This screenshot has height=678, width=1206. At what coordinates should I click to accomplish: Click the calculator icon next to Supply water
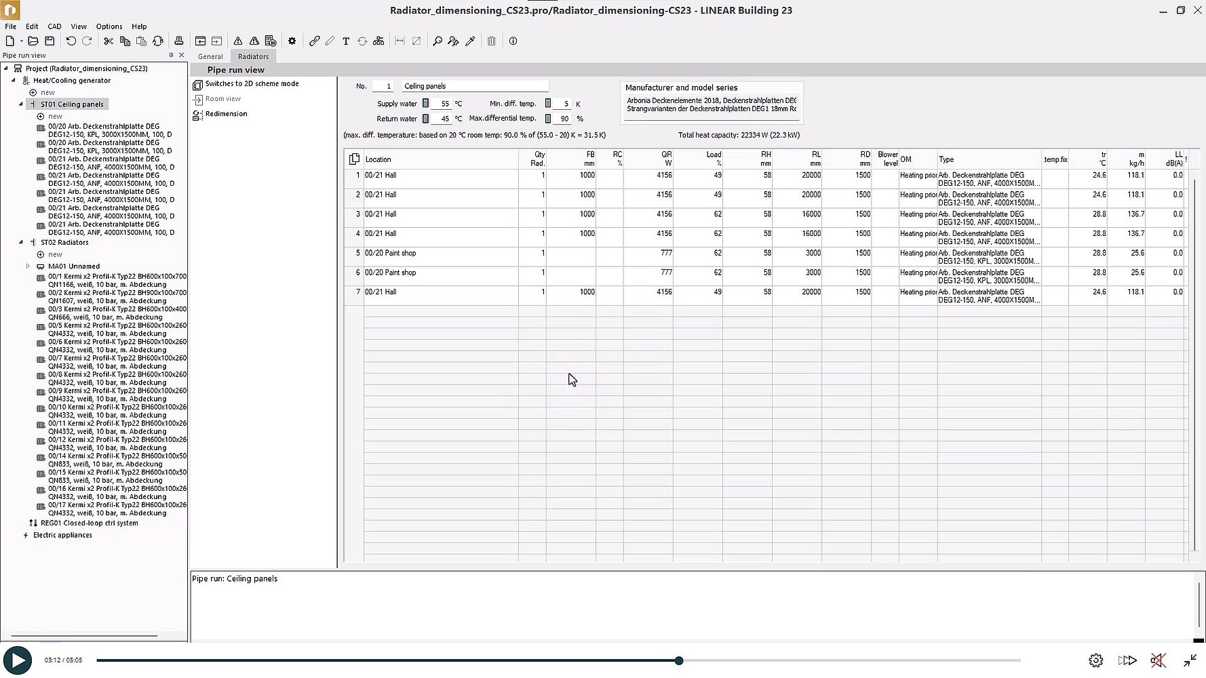[426, 104]
